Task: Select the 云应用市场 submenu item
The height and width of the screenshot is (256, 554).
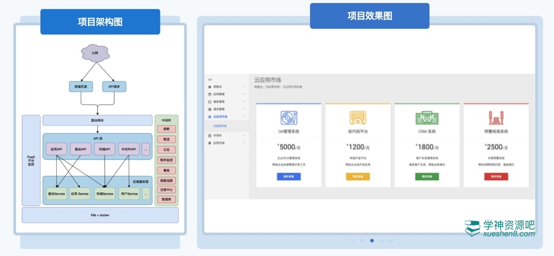Action: pos(220,126)
